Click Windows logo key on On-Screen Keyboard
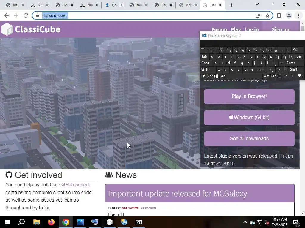 coord(216,76)
